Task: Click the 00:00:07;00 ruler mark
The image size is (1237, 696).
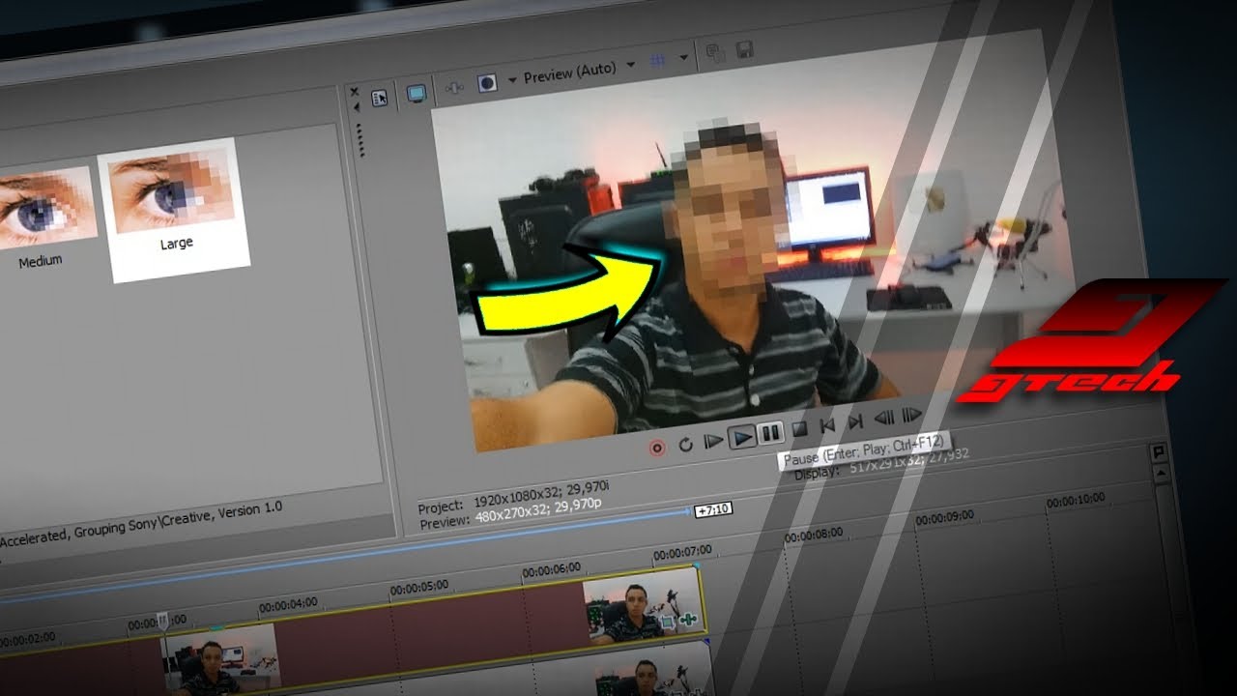Action: coord(682,554)
